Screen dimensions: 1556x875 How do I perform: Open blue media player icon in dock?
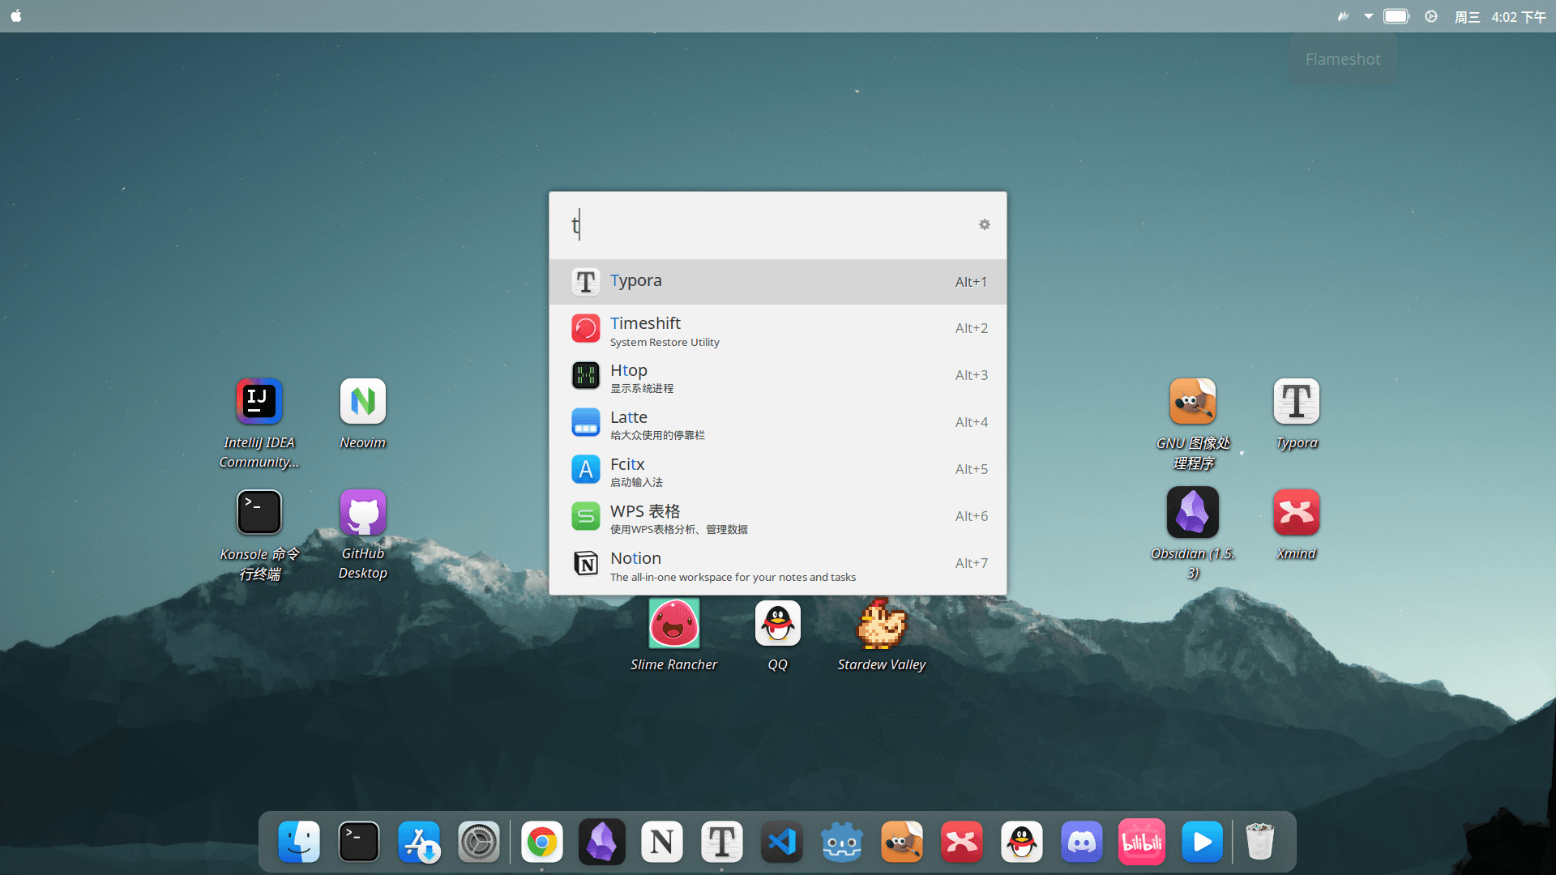tap(1202, 843)
